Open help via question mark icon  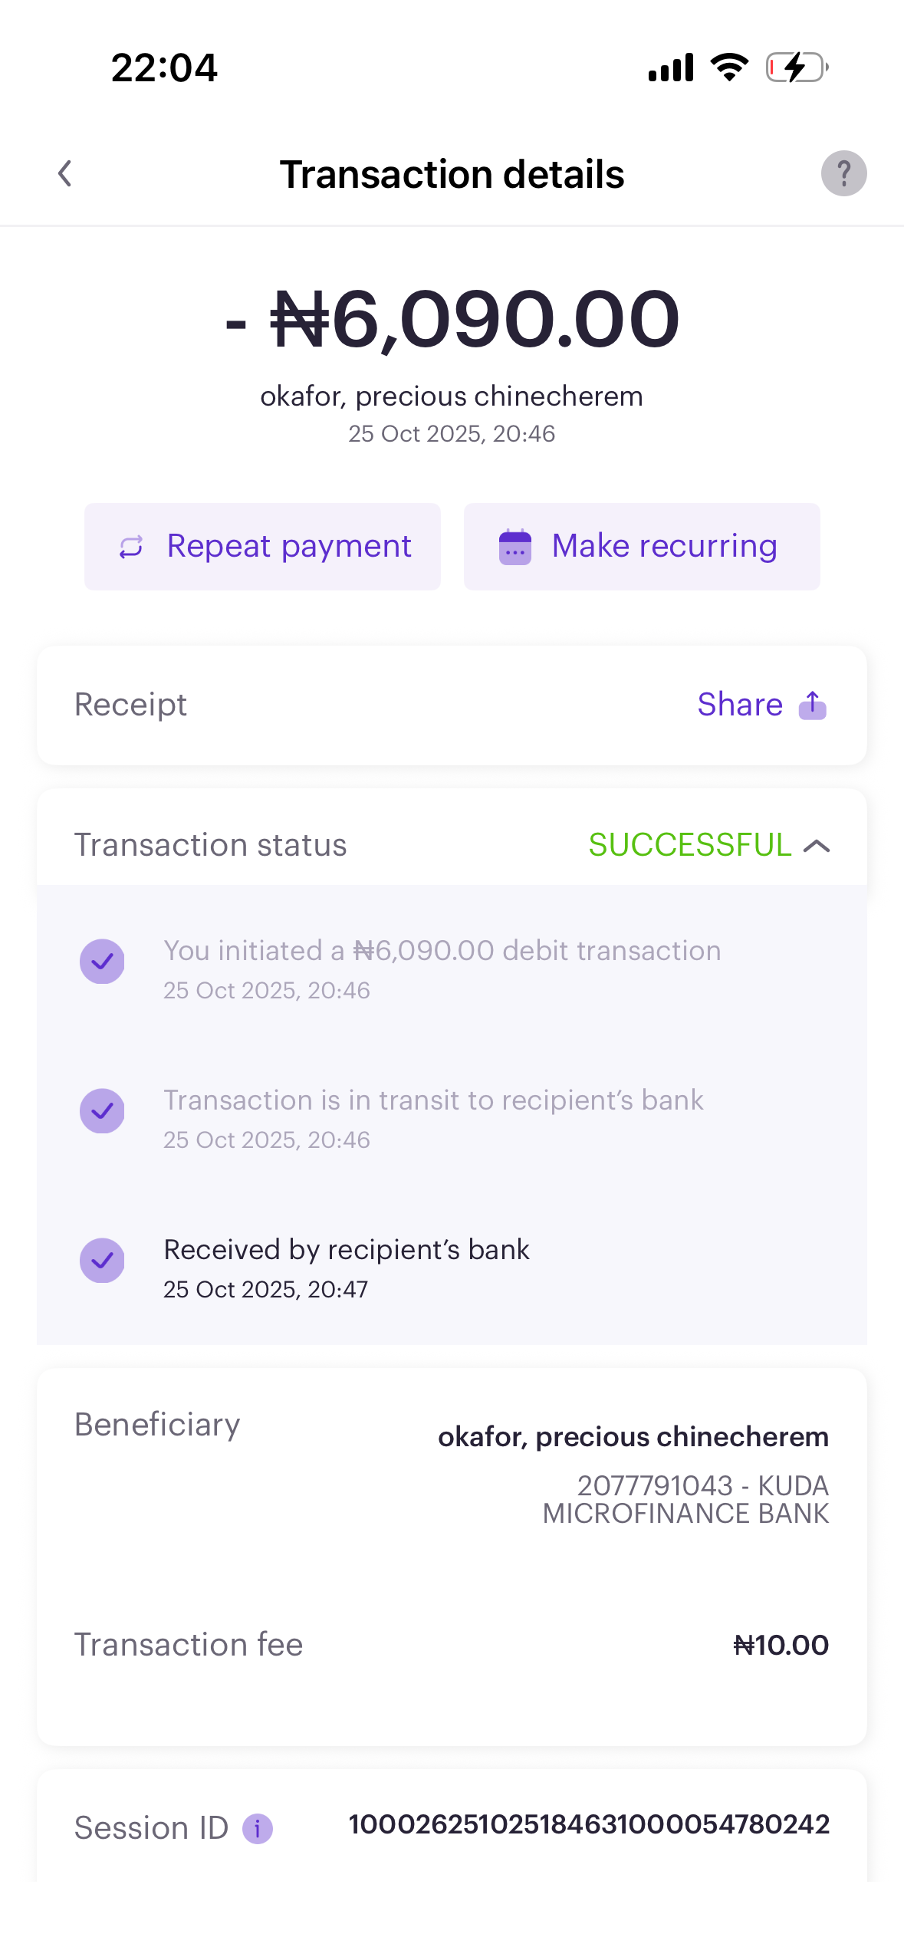coord(843,173)
